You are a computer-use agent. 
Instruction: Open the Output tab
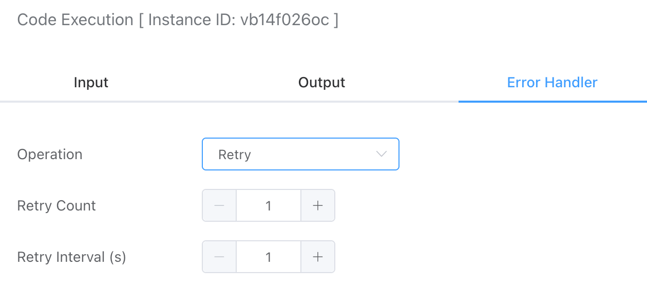(x=321, y=83)
